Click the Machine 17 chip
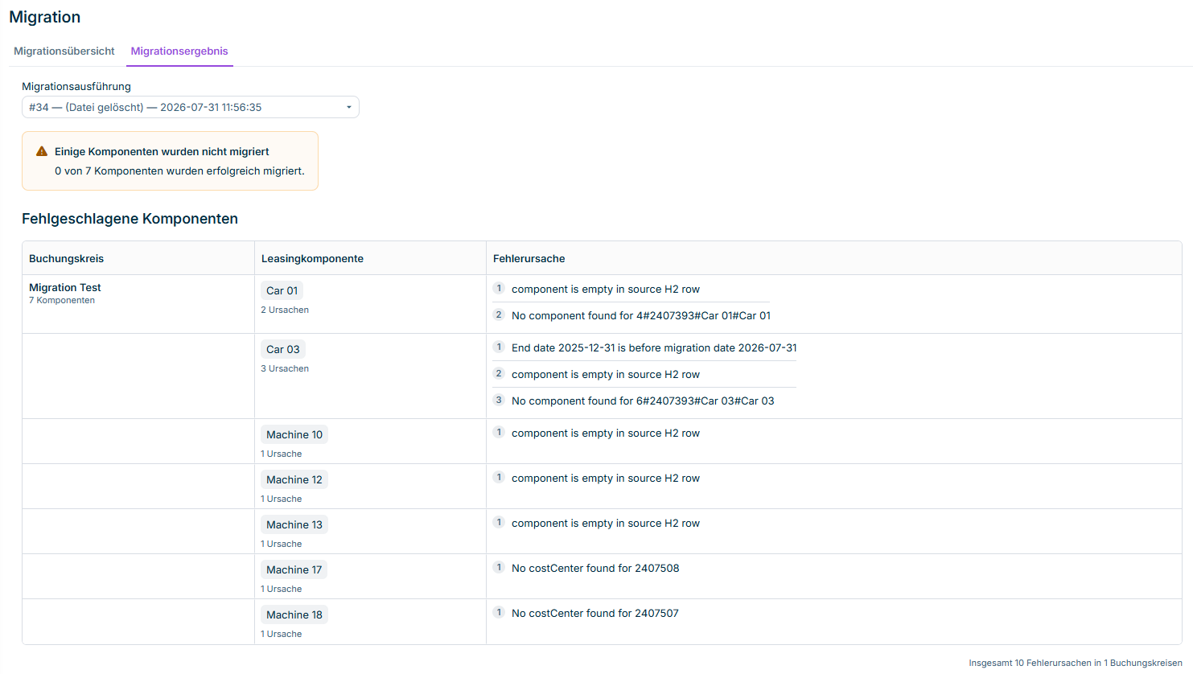 [x=294, y=569]
